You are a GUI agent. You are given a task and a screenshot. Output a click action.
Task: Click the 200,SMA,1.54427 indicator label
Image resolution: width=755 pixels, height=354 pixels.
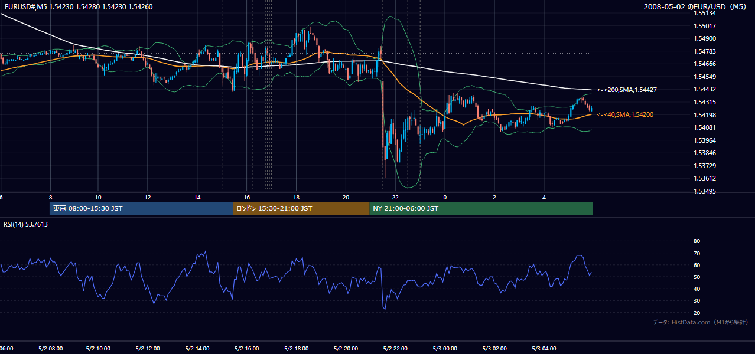point(627,90)
